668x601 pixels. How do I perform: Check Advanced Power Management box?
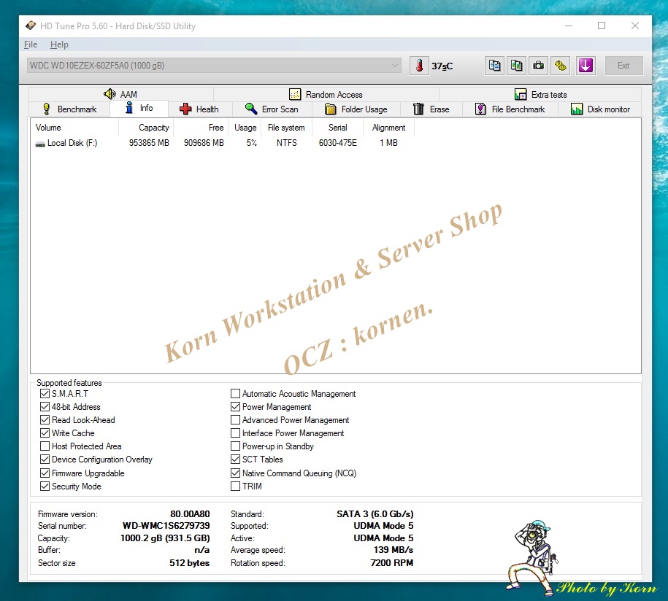pyautogui.click(x=235, y=419)
